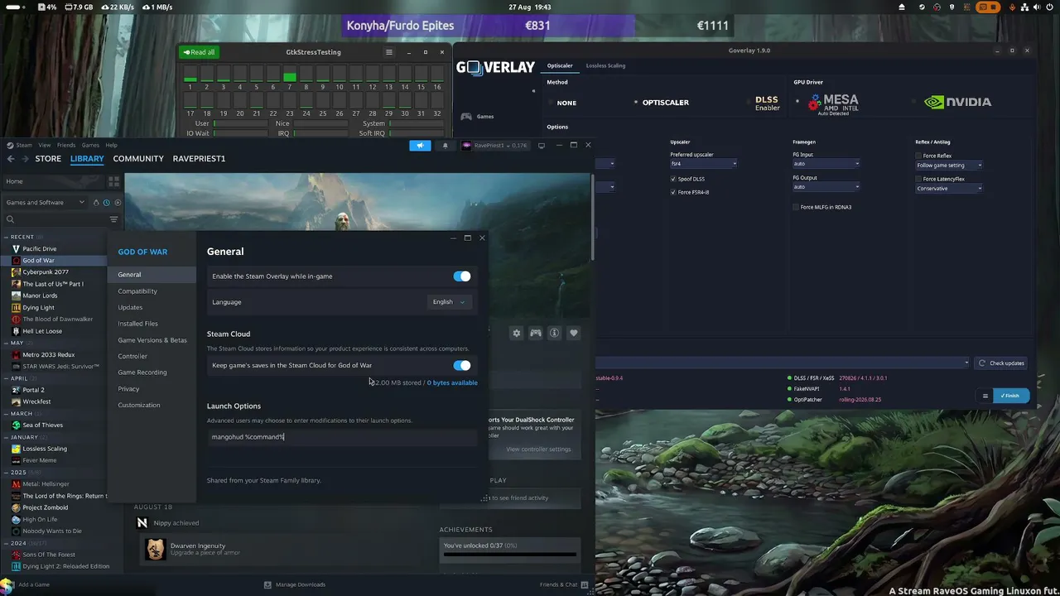The image size is (1060, 596).
Task: Select NONE method radio in Goverlay
Action: point(549,103)
